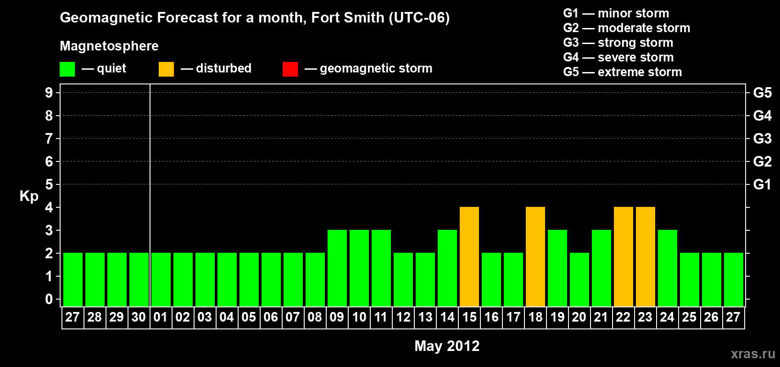Screen dimensions: 780x367
Task: Click 'G5 — extreme storm' legend entry
Action: (x=623, y=72)
